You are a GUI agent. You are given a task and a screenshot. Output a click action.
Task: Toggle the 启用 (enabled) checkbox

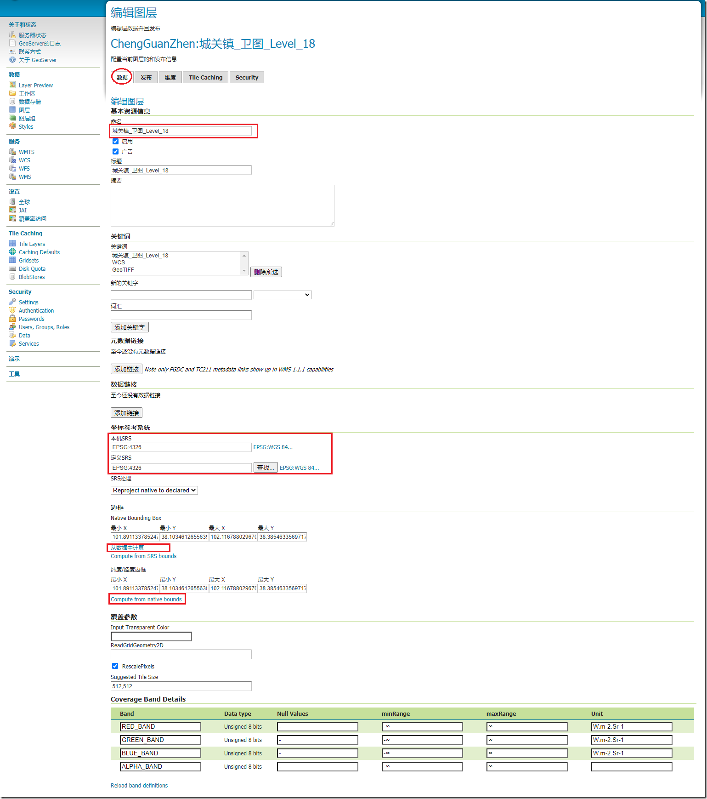[115, 141]
